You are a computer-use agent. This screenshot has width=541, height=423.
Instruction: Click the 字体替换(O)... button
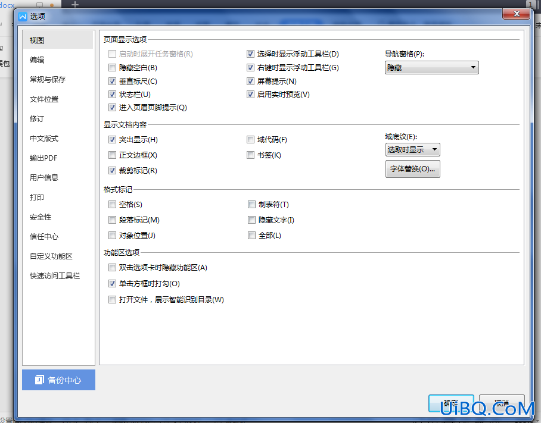pyautogui.click(x=413, y=169)
